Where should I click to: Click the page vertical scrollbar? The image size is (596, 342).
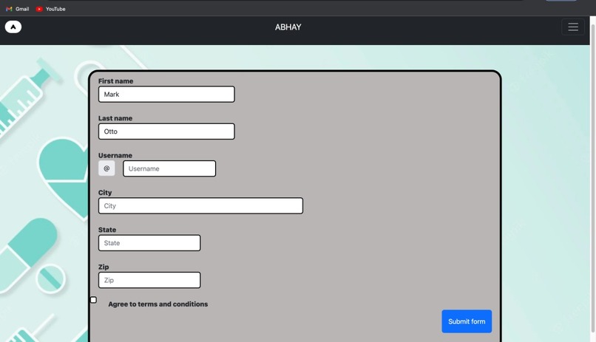(592, 179)
